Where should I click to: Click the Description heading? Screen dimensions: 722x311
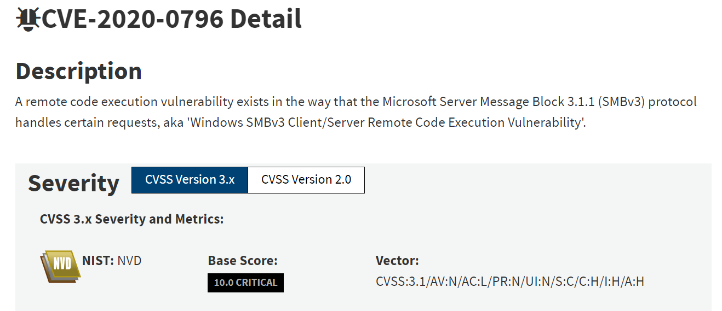pyautogui.click(x=78, y=71)
